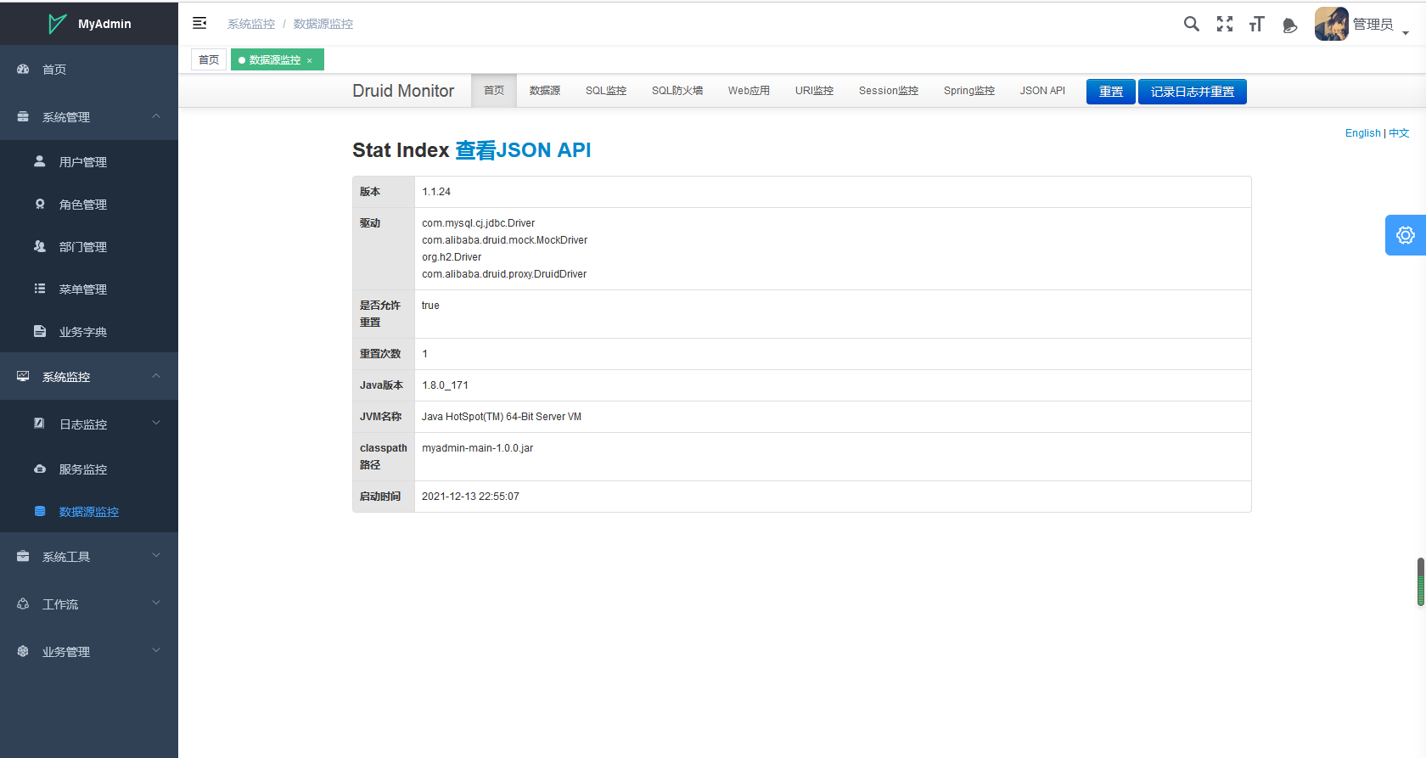This screenshot has height=758, width=1426.
Task: Open the 管理员 user dropdown arrow
Action: coord(1406,33)
